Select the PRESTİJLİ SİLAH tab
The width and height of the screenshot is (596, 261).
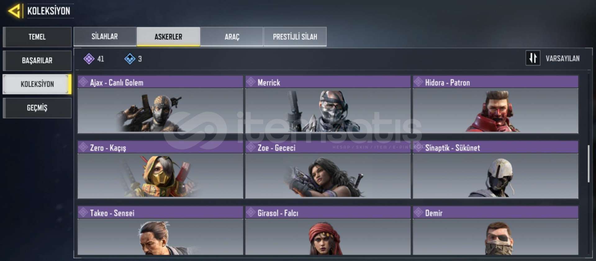[295, 37]
